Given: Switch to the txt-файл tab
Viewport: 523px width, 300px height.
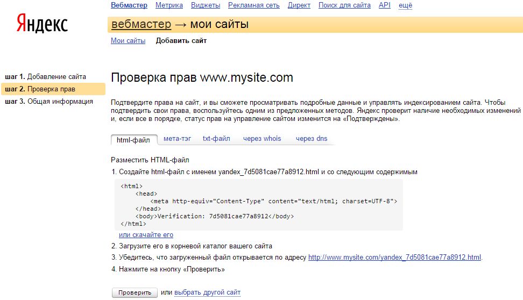Looking at the screenshot, I should tap(216, 139).
